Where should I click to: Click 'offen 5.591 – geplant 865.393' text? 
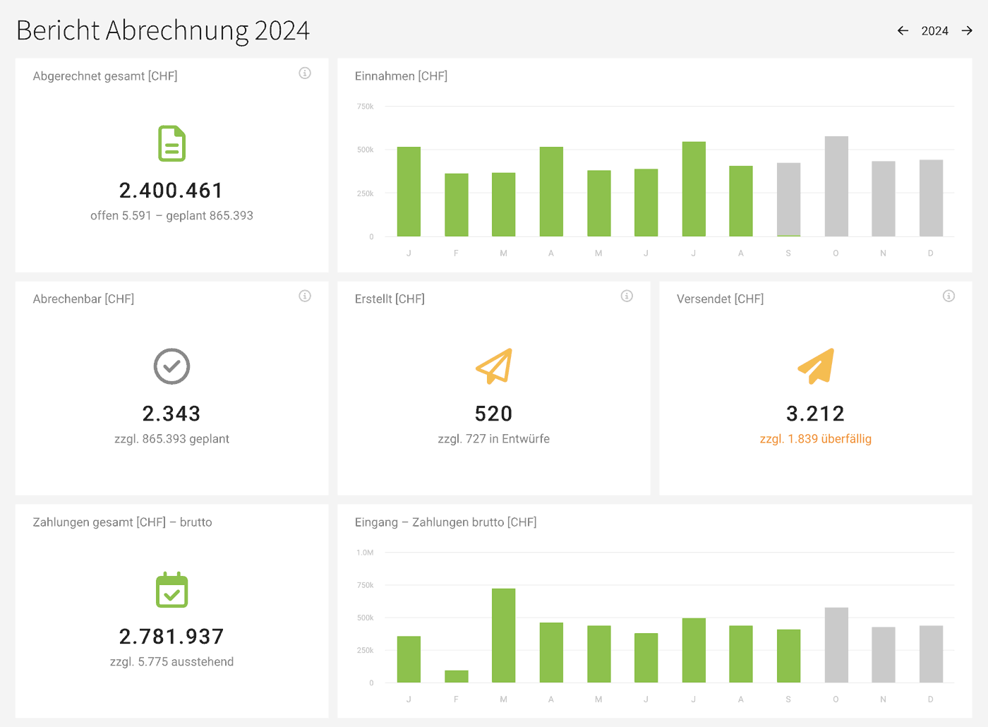[171, 216]
